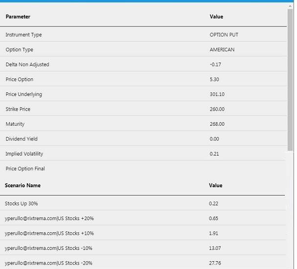Click the Price Option Final label
Screen dimensions: 297x269
click(25, 169)
